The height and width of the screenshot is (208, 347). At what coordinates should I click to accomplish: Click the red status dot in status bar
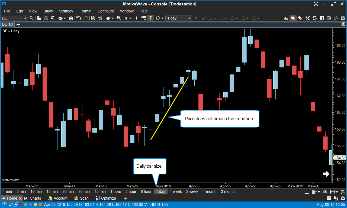(x=21, y=204)
